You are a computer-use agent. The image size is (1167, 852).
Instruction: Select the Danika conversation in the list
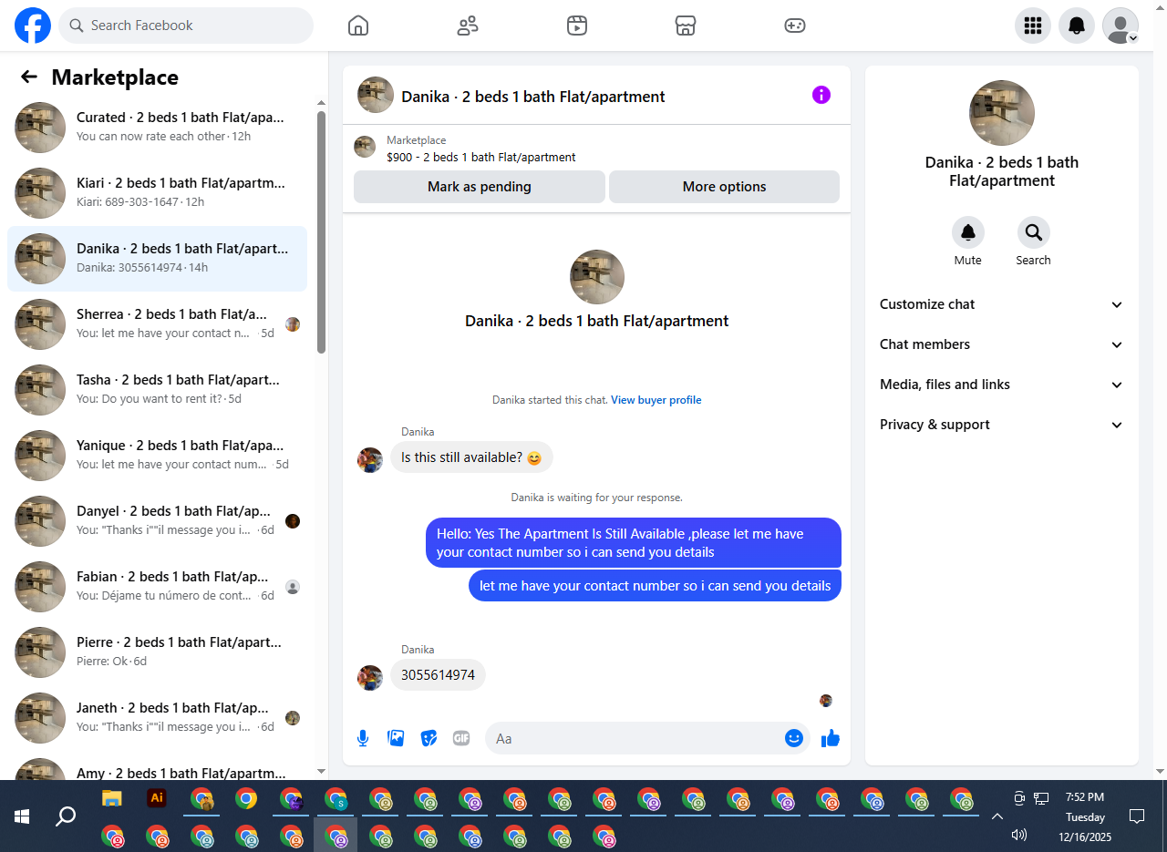157,259
